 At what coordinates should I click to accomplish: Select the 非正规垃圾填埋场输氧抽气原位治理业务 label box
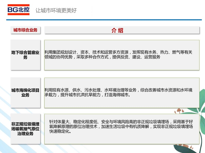25,129
